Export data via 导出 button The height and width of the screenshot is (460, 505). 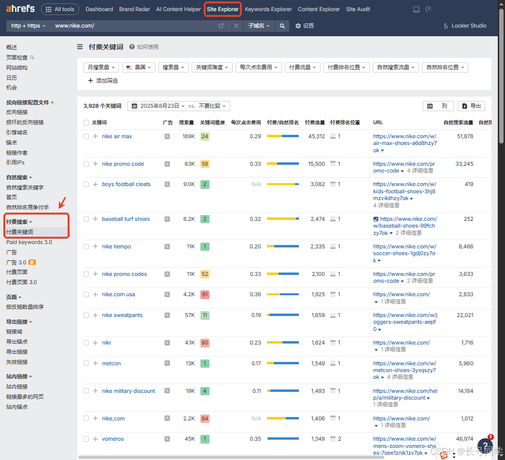[471, 106]
